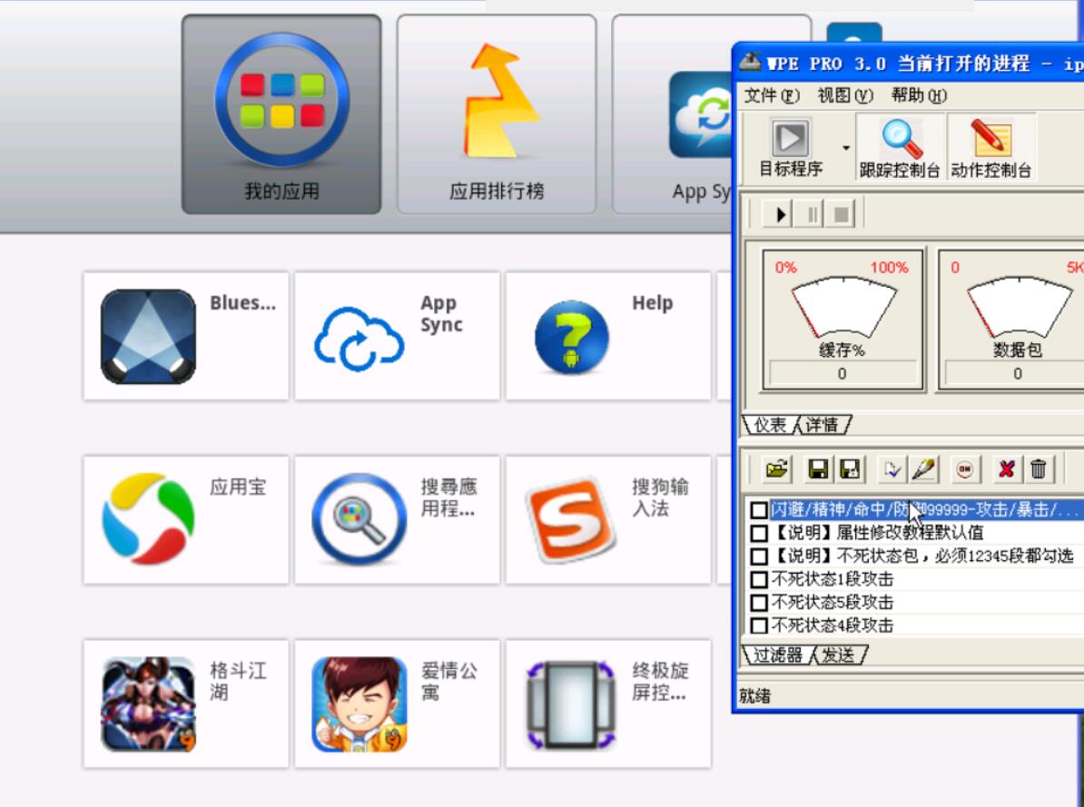This screenshot has height=807, width=1084.
Task: Click the red X remove filter icon
Action: [x=1006, y=469]
